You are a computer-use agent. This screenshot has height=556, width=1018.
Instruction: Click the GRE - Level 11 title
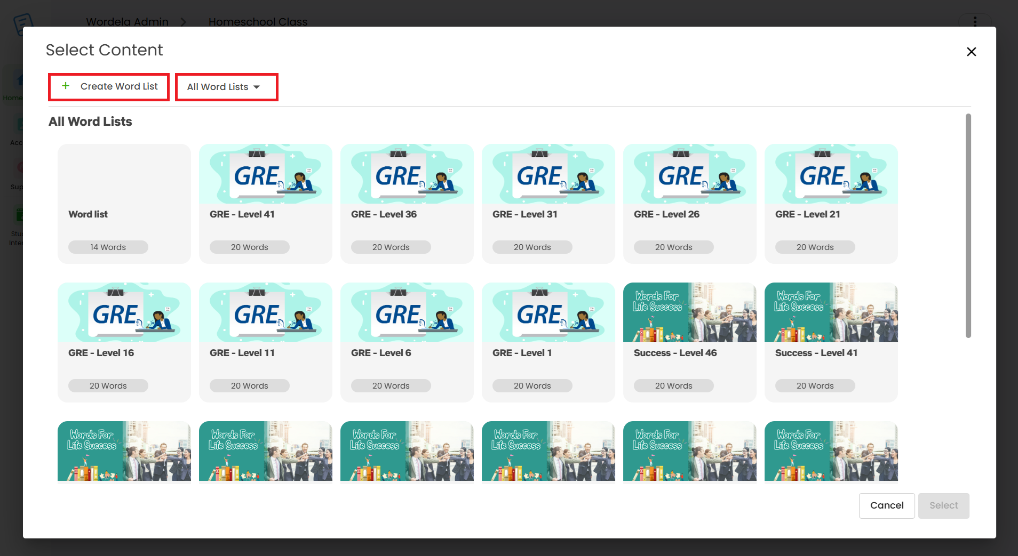click(x=242, y=353)
